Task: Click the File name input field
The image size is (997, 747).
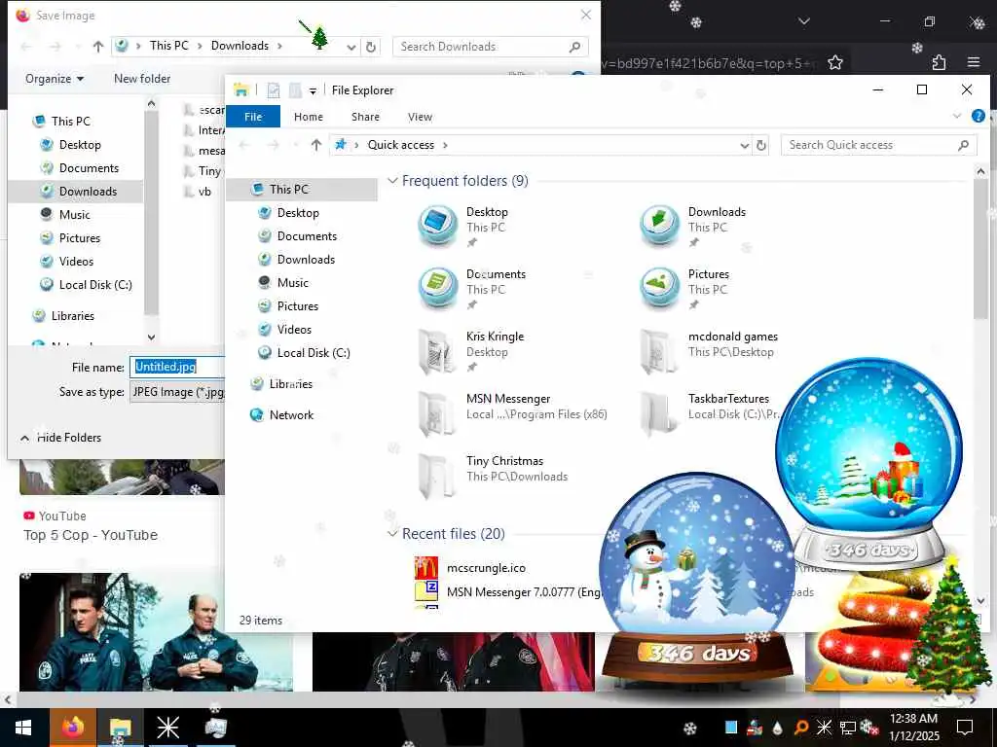Action: coord(178,367)
